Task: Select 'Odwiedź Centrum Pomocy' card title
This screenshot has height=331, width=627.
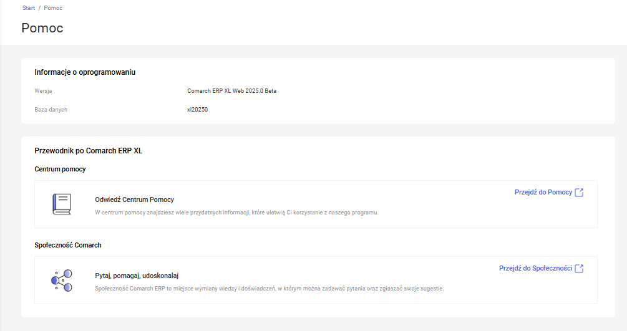Action: pyautogui.click(x=134, y=200)
